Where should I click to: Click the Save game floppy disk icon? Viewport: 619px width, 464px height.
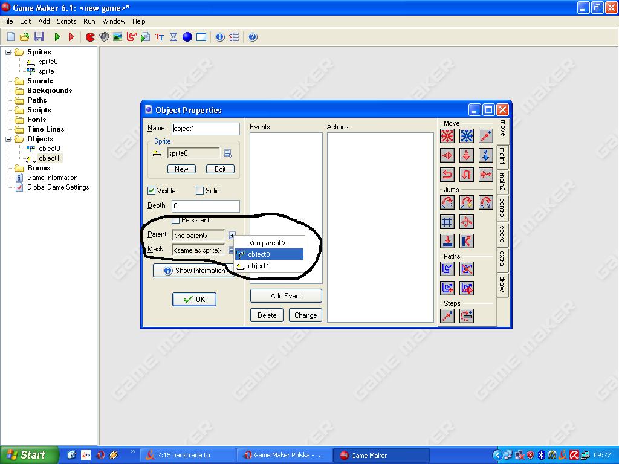point(39,37)
